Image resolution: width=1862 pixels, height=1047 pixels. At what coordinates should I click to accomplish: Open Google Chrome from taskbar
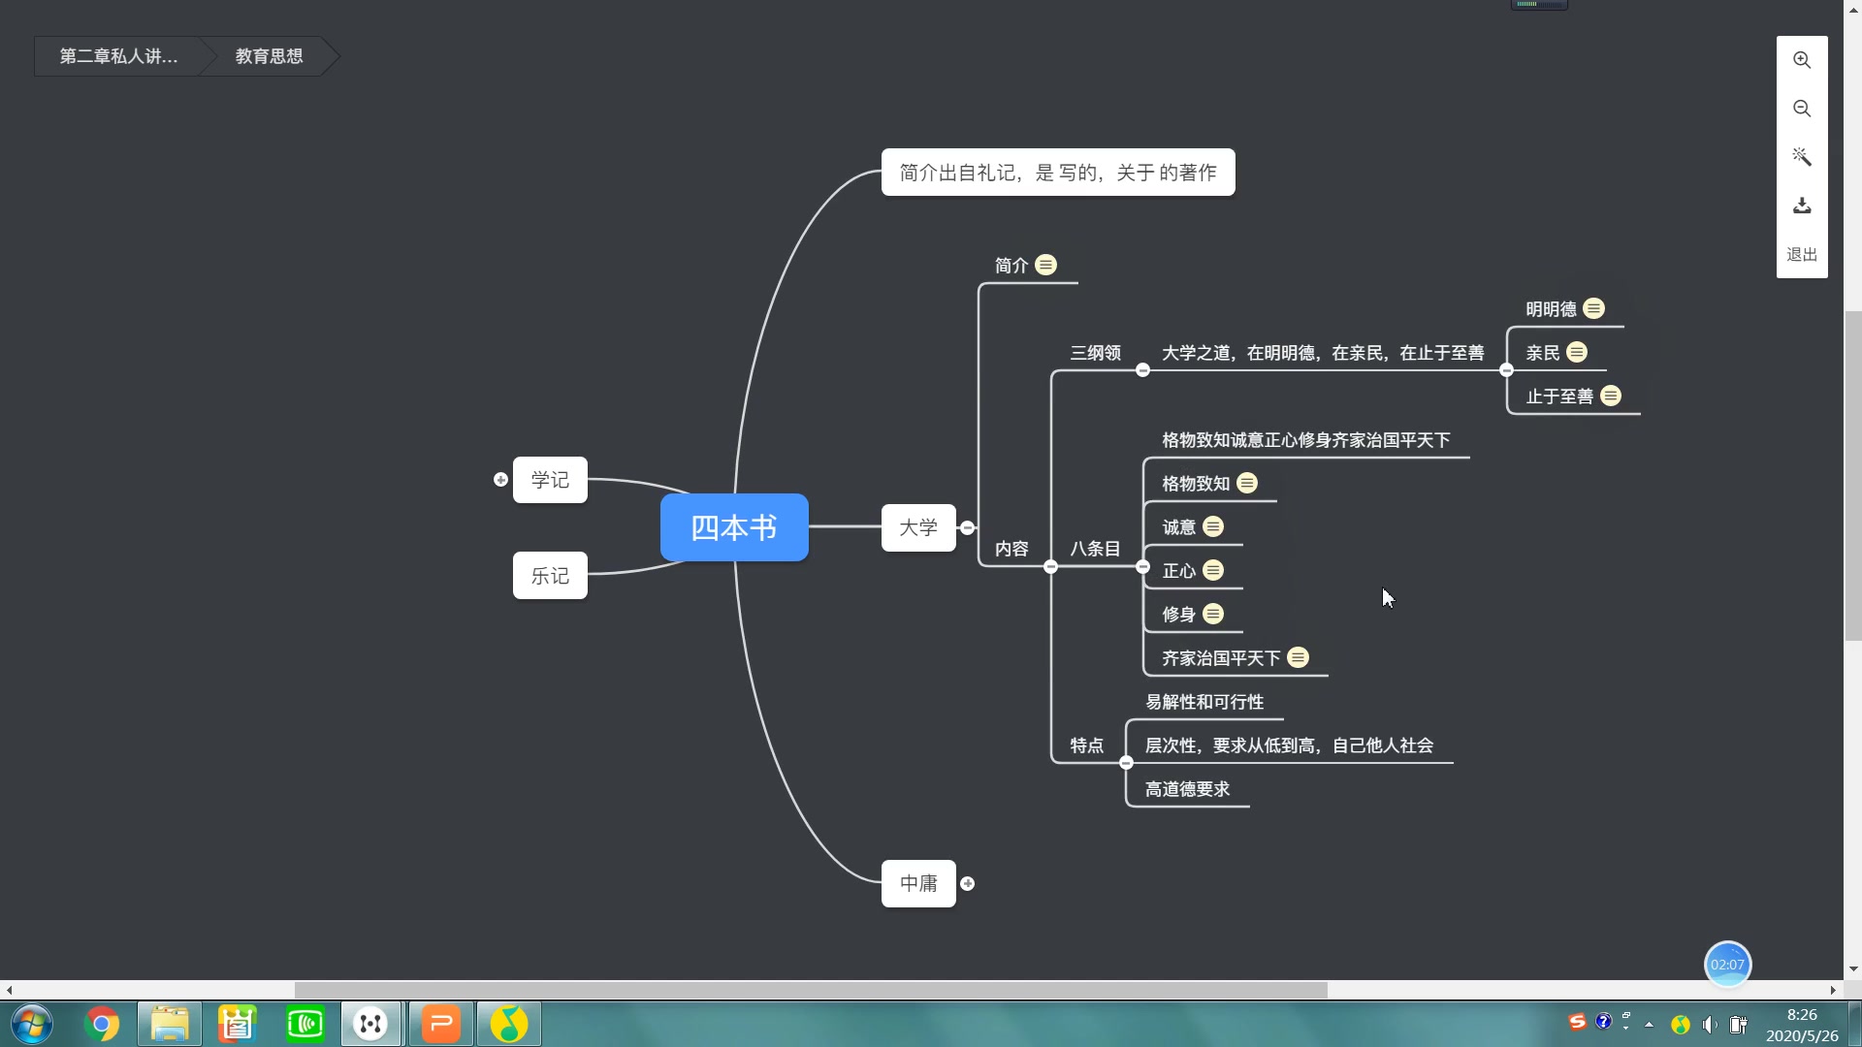click(102, 1024)
